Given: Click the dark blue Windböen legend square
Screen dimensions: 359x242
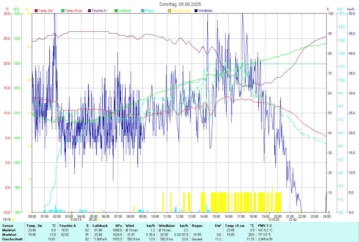Looking at the screenshot, I should click(x=196, y=11).
